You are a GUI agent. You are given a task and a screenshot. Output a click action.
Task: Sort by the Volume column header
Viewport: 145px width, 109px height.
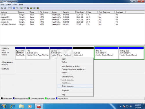coord(9,12)
